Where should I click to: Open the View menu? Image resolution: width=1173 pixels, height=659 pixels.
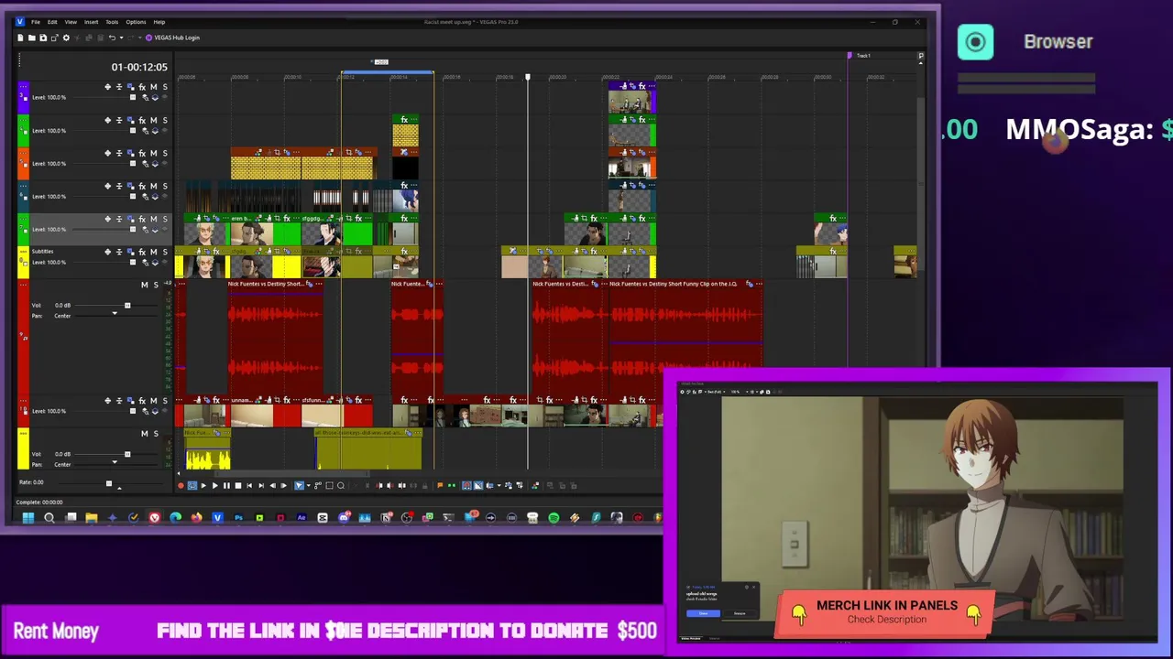pos(71,22)
